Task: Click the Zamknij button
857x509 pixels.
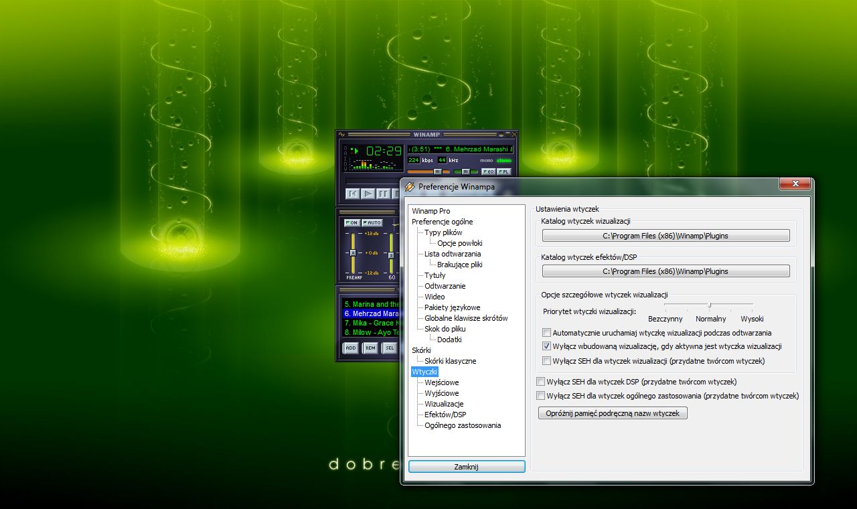Action: (467, 467)
